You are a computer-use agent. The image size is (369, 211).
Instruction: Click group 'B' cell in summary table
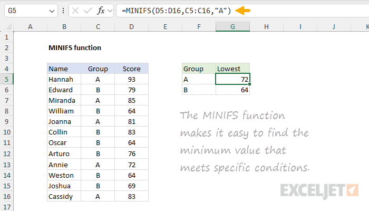199,90
